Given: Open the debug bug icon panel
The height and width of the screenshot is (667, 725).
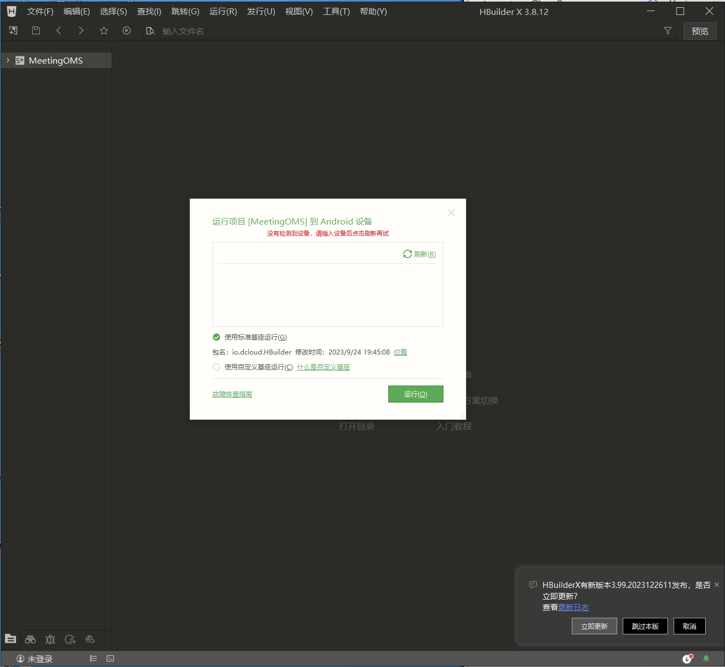Looking at the screenshot, I should [50, 639].
